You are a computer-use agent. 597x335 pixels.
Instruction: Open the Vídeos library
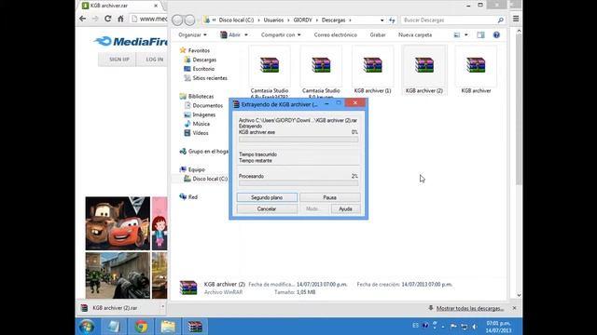(x=200, y=133)
